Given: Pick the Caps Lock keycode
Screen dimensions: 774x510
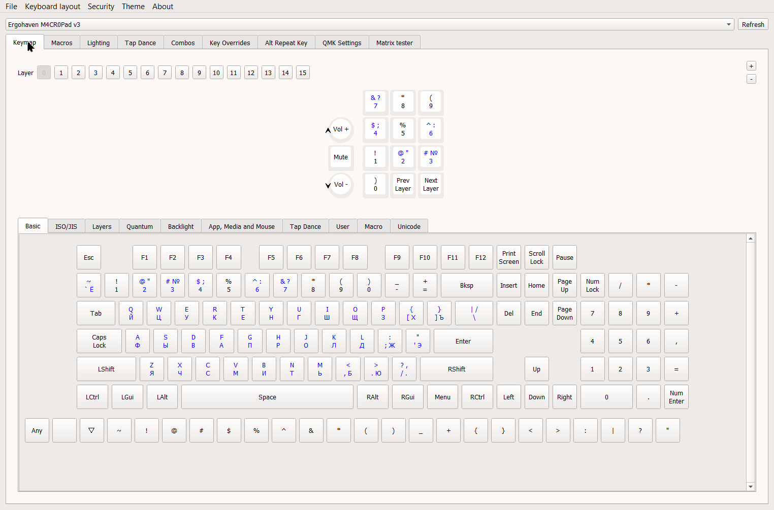Looking at the screenshot, I should click(99, 341).
